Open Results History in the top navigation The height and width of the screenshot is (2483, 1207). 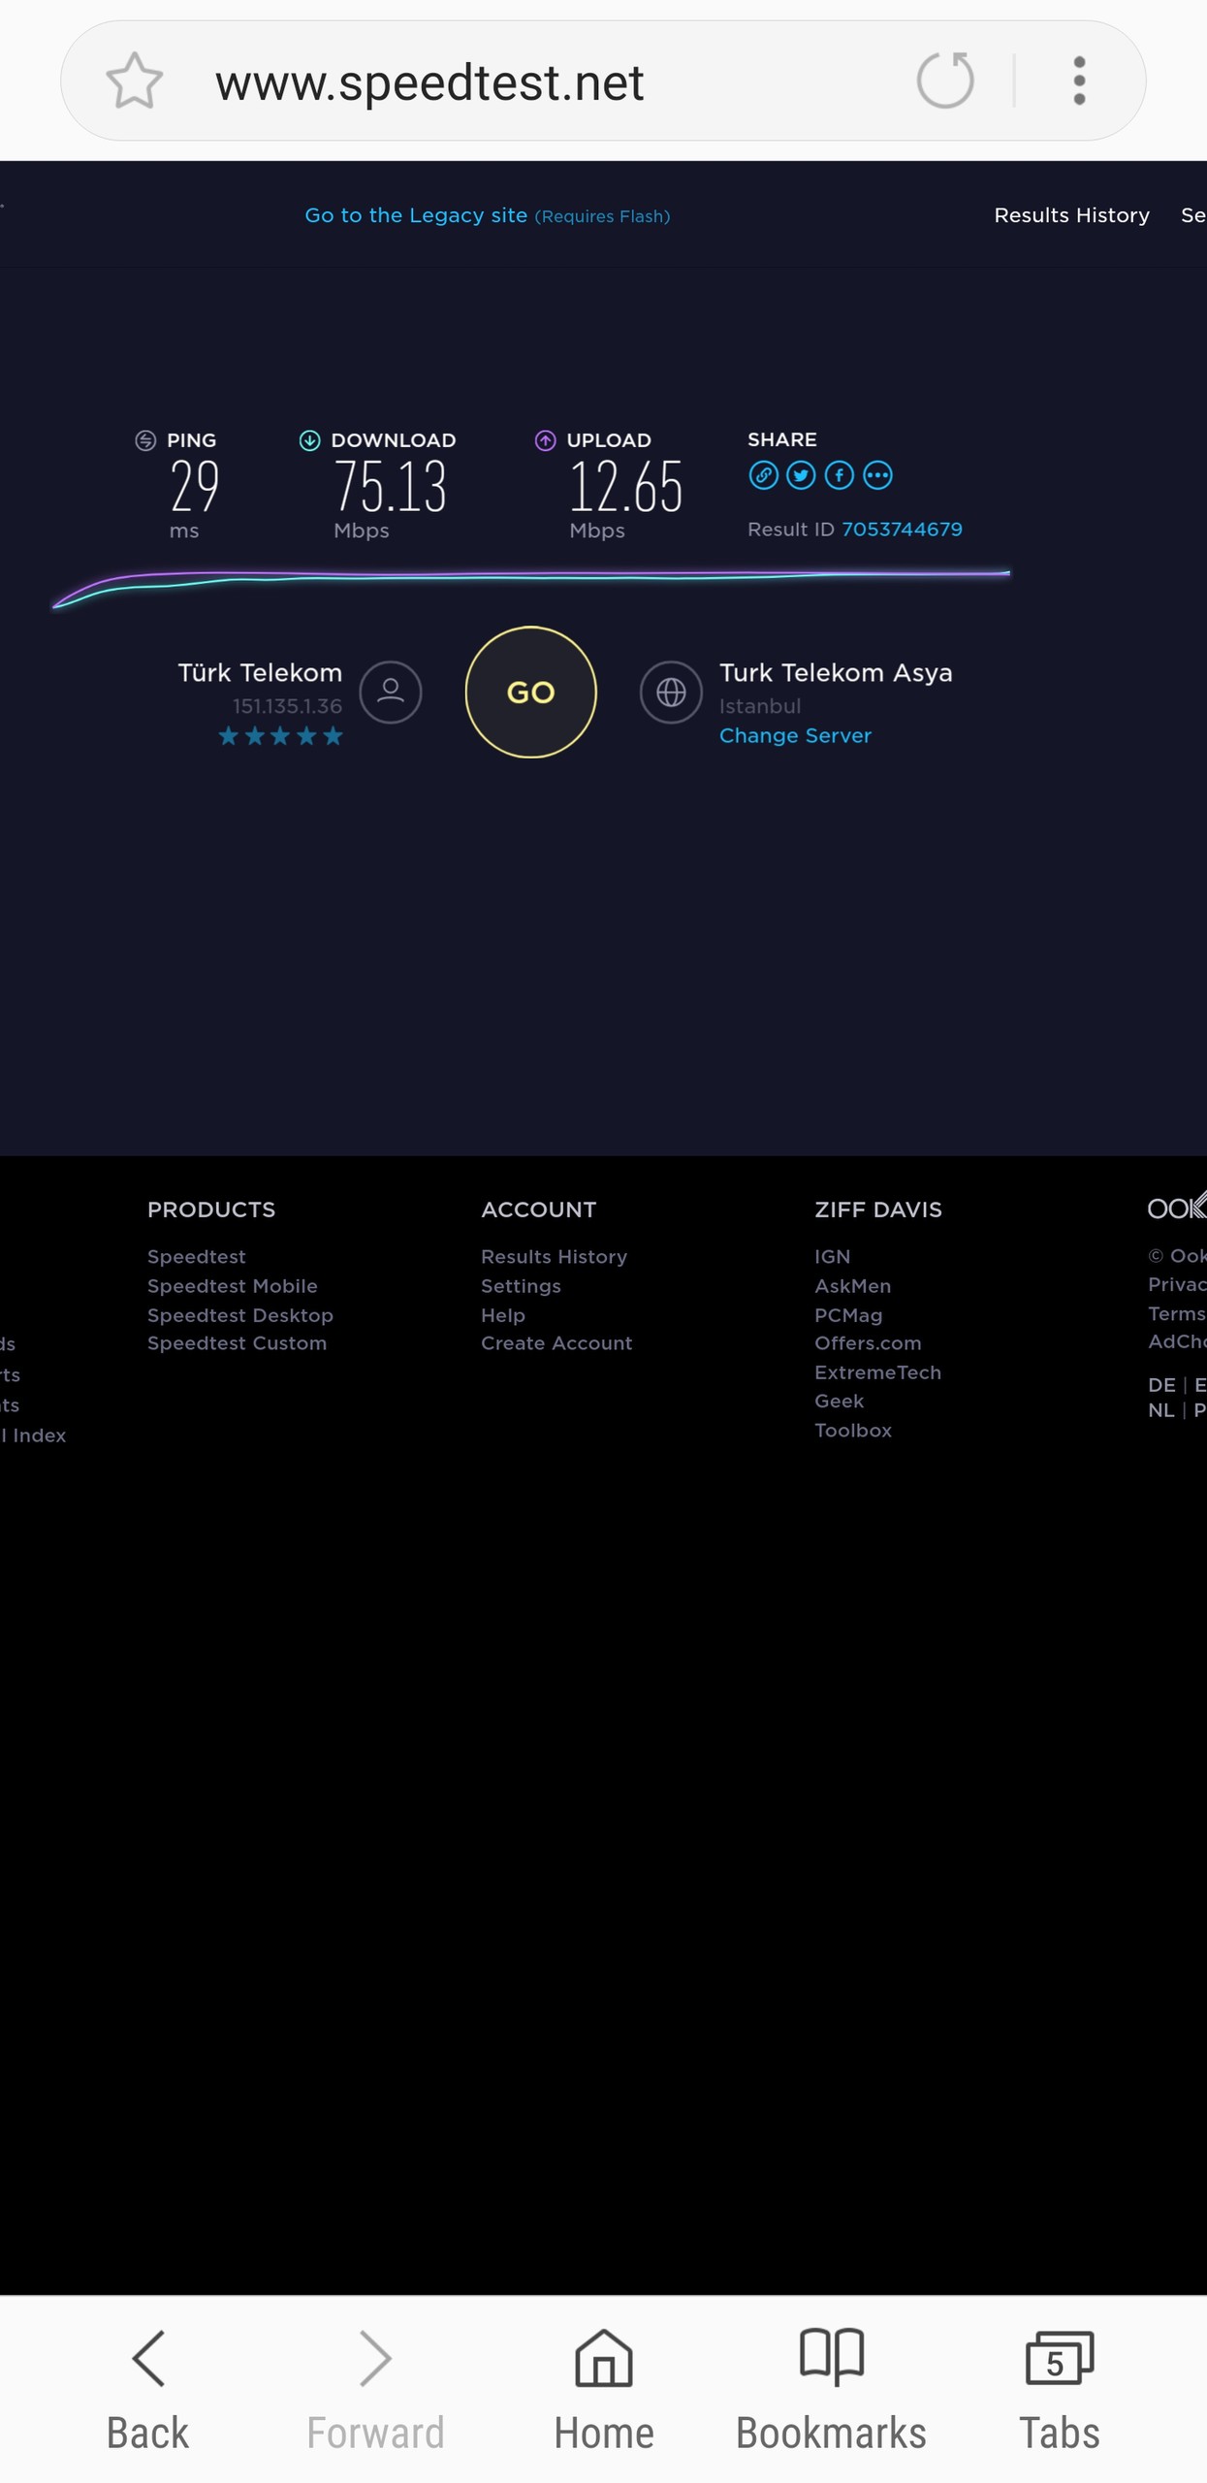coord(1071,215)
